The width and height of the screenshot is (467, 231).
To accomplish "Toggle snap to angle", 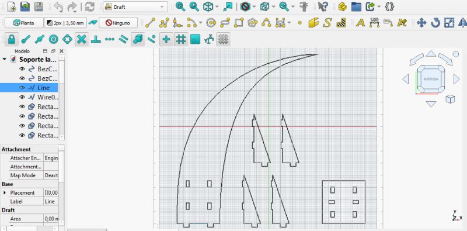I will coord(67,39).
